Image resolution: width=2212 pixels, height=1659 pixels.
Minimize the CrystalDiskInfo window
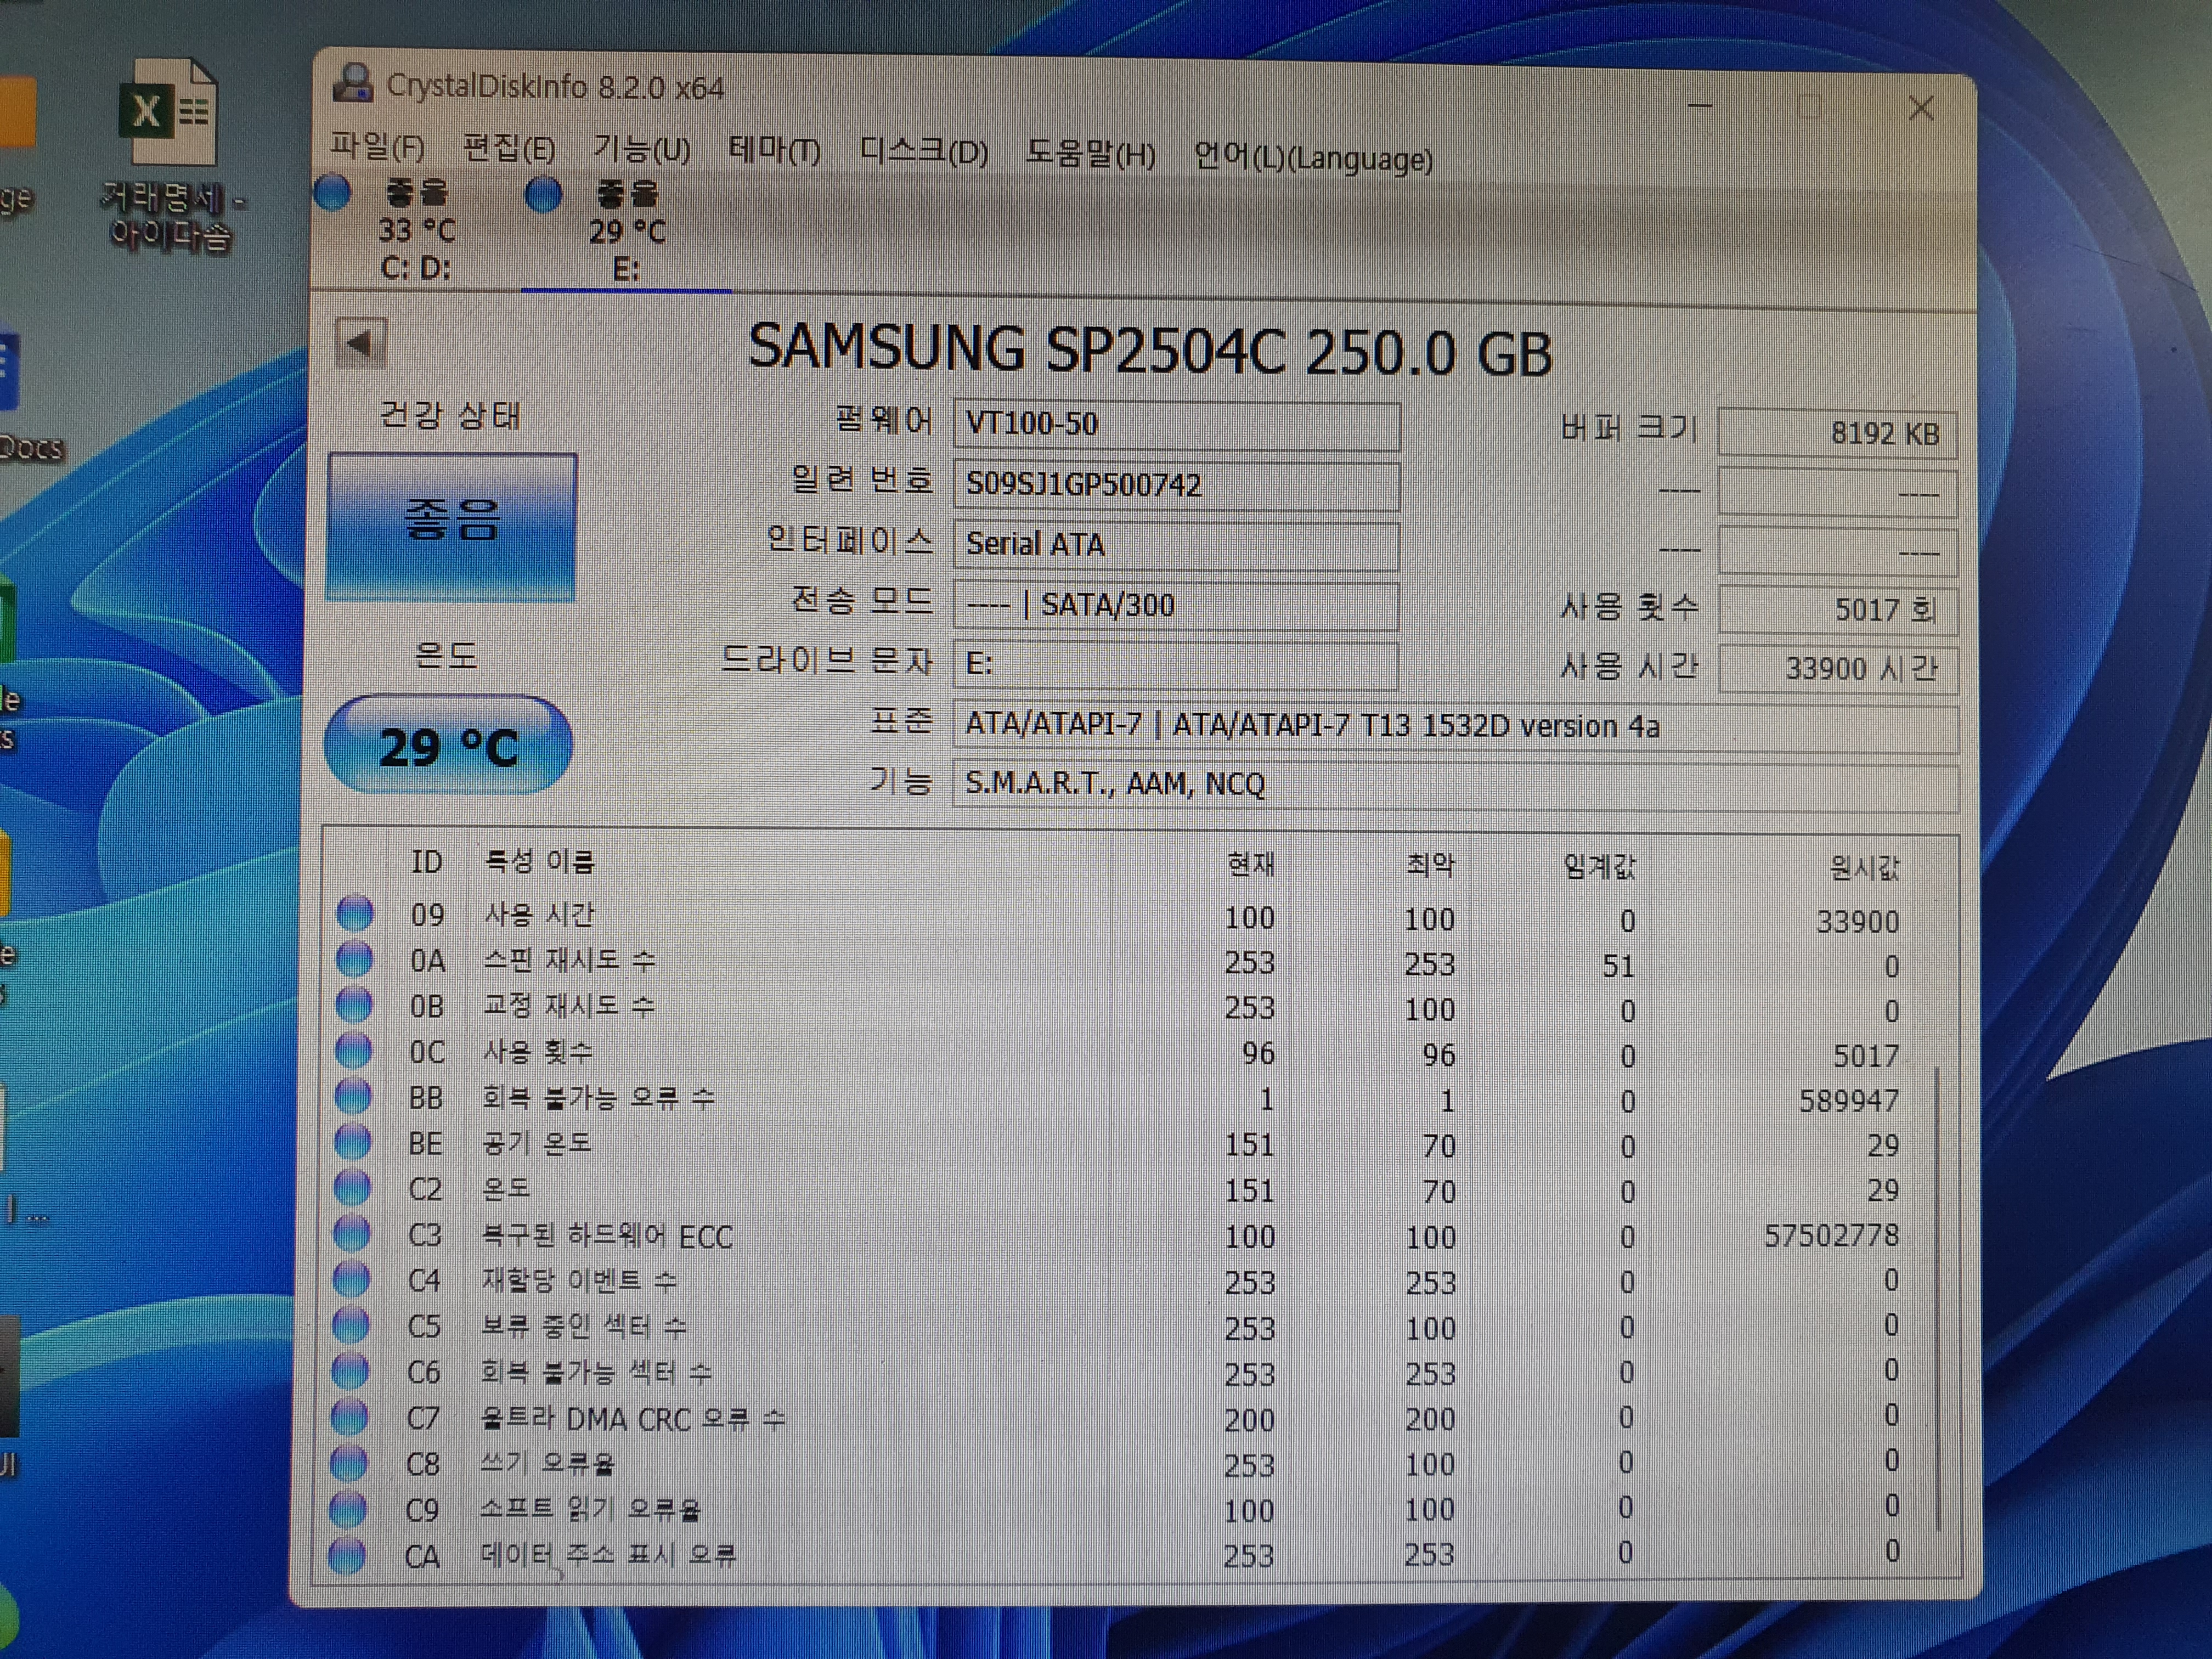(1700, 105)
